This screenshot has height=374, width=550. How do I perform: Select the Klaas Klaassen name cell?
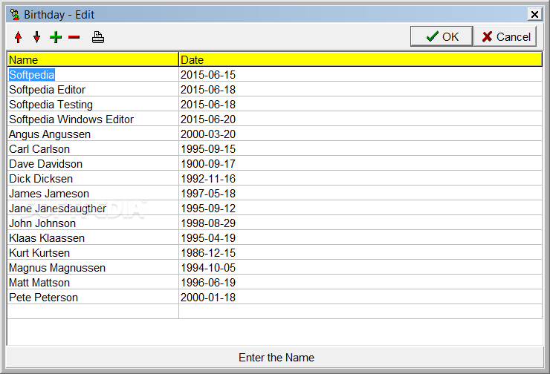(93, 237)
